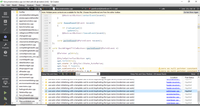Open the Clang-Tidy and Clazy dropdown
The image size is (200, 106).
(x=51, y=74)
